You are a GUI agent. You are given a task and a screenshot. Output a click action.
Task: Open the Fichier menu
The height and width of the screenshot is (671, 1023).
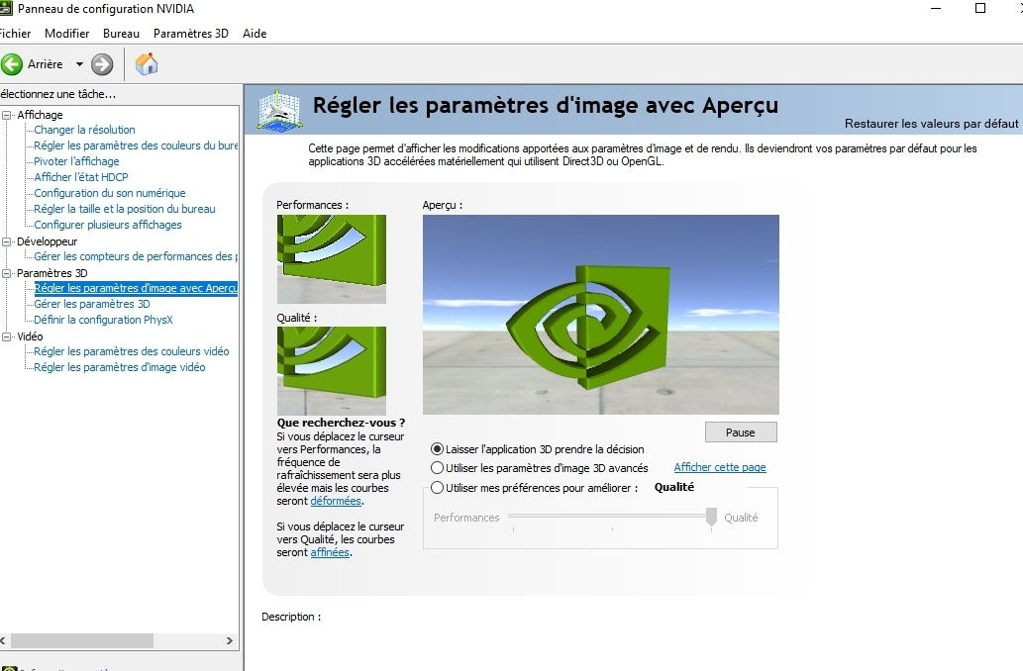[x=14, y=34]
